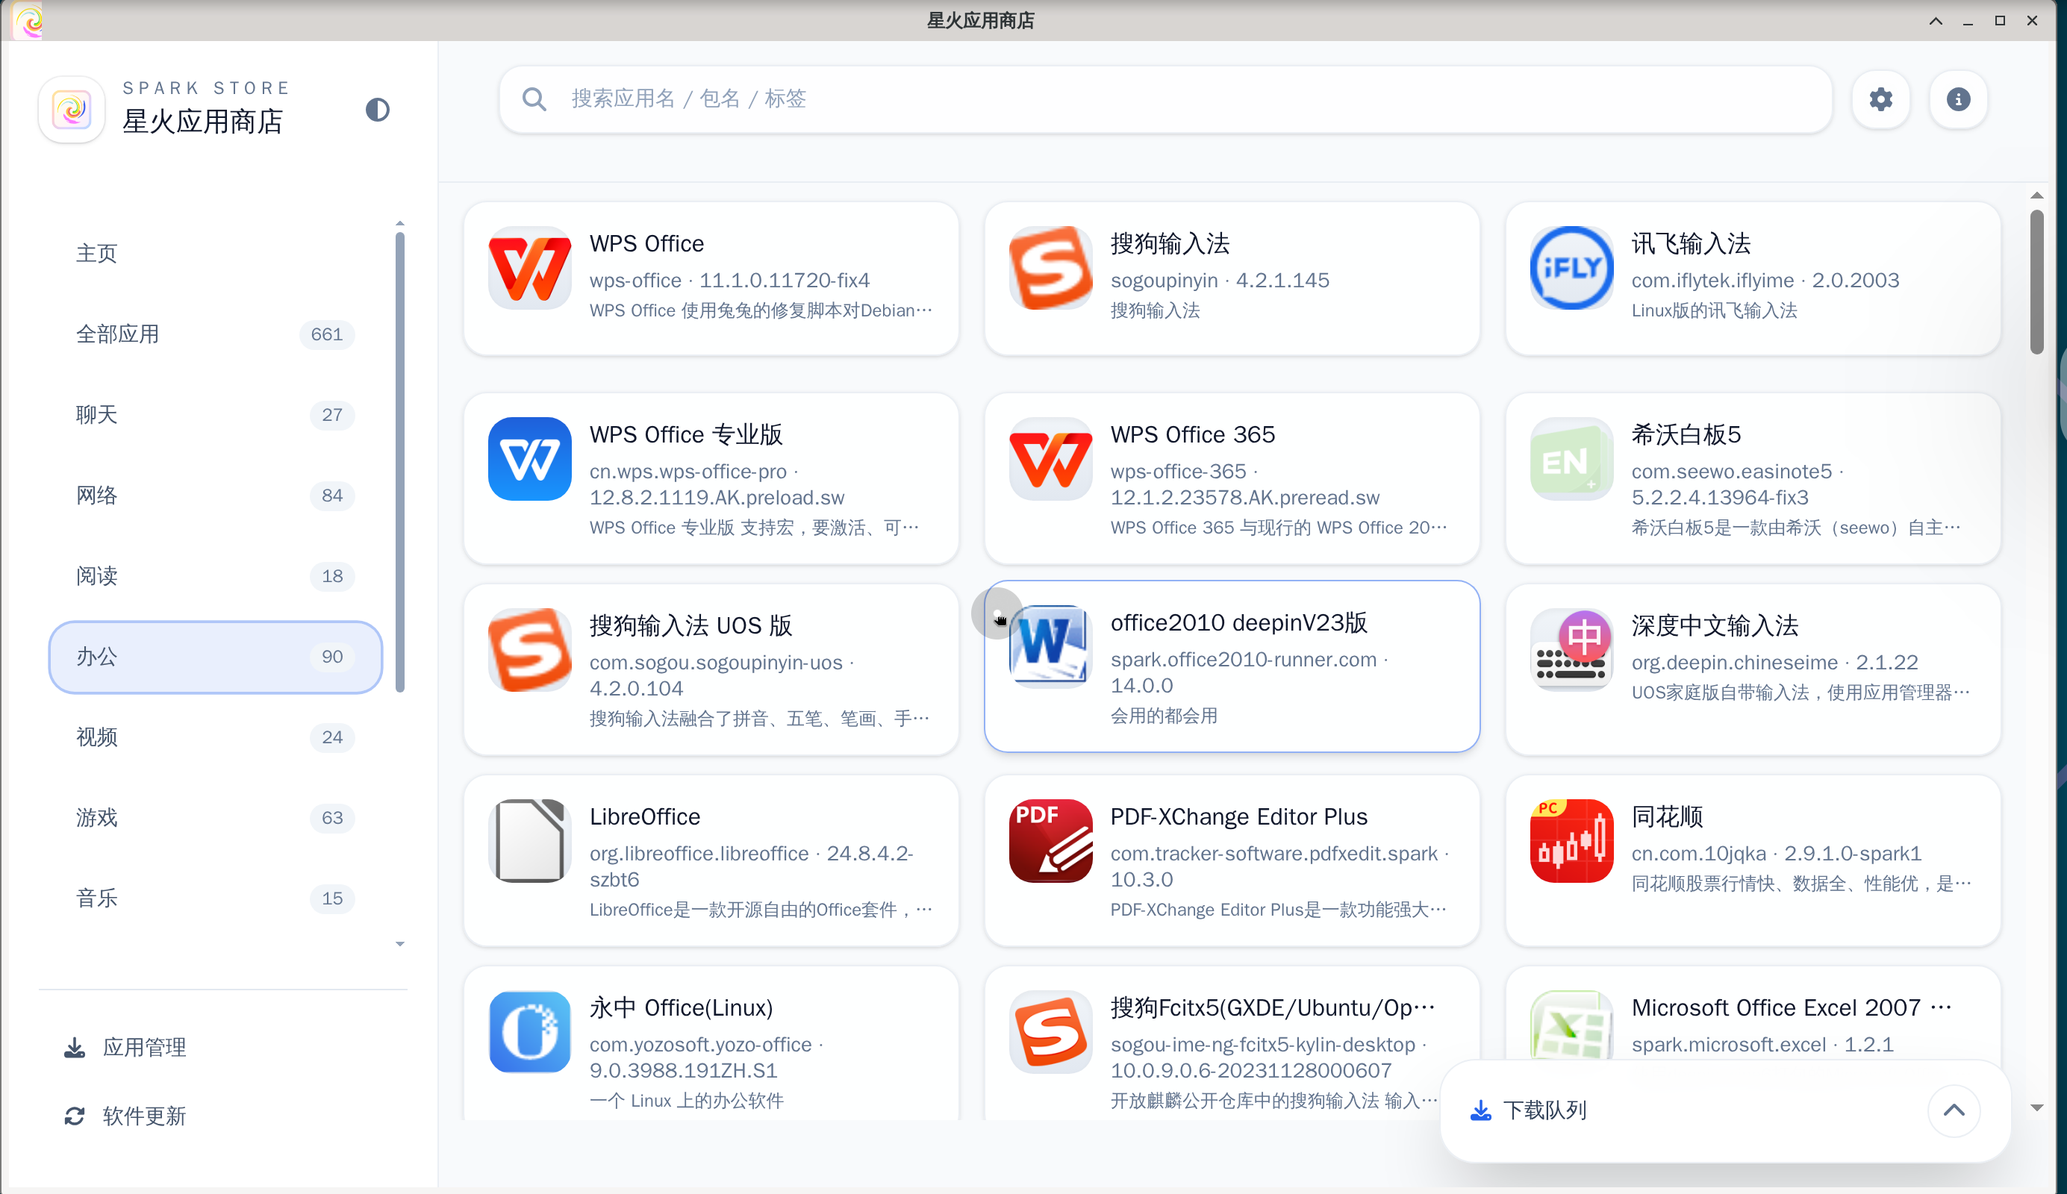Open the 网络 category

[215, 496]
